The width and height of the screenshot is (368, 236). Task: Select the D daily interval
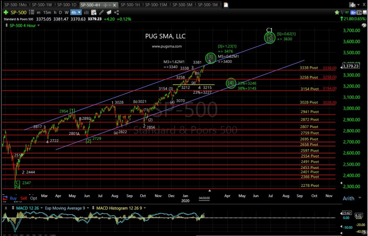point(60,13)
